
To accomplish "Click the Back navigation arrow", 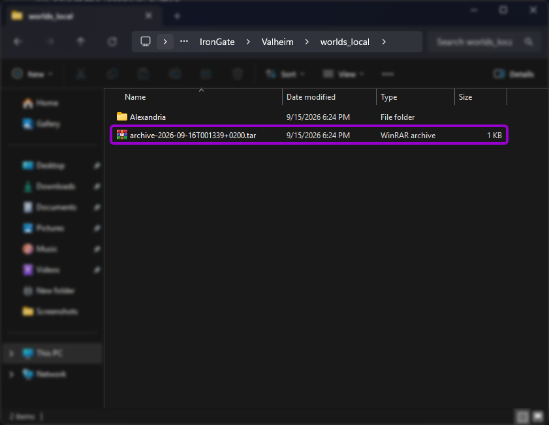I will coord(18,42).
